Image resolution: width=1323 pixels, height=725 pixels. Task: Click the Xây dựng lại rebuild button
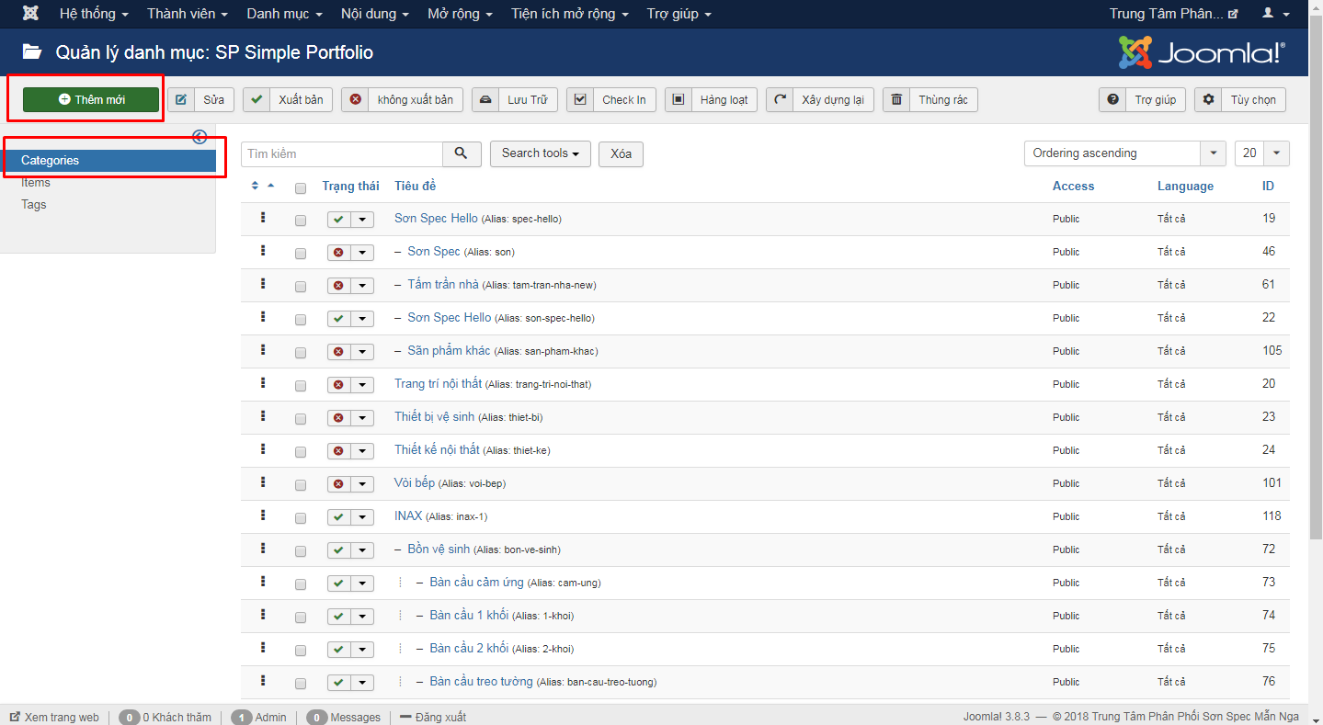pyautogui.click(x=820, y=99)
